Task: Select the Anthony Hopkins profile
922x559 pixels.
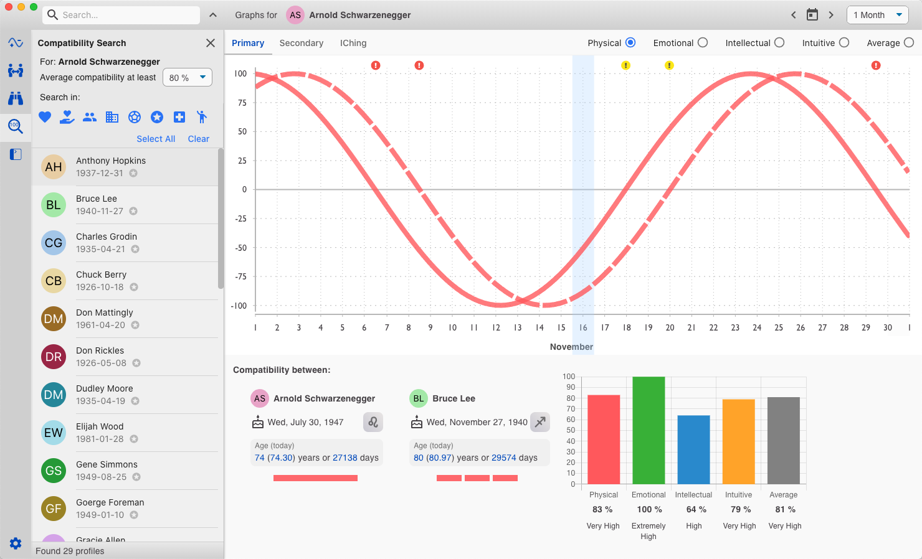Action: click(125, 167)
